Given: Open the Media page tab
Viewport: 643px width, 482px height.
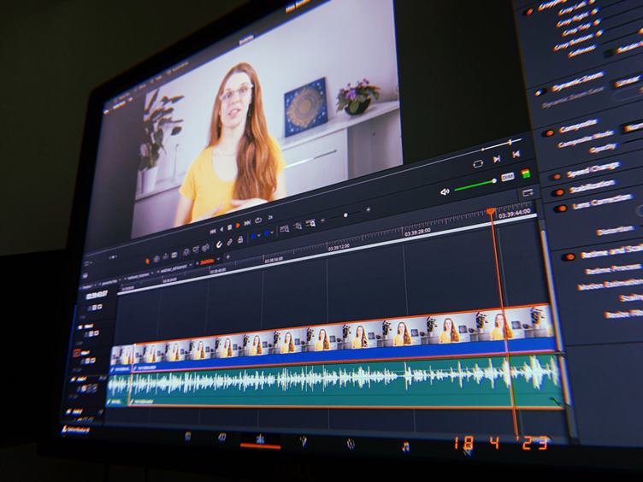Looking at the screenshot, I should click(187, 436).
